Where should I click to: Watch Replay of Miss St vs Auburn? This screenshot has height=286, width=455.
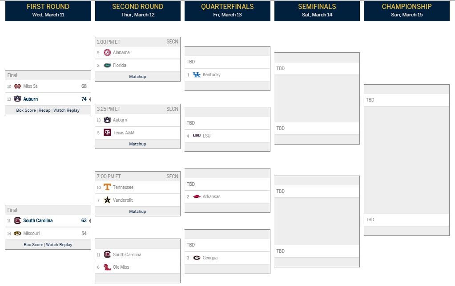point(66,110)
